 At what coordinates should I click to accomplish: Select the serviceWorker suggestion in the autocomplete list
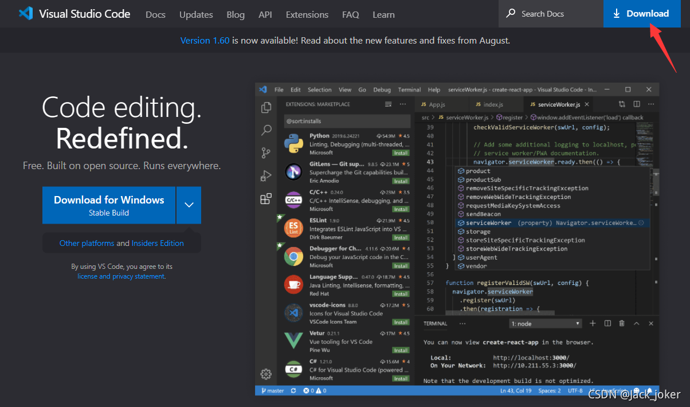click(552, 222)
